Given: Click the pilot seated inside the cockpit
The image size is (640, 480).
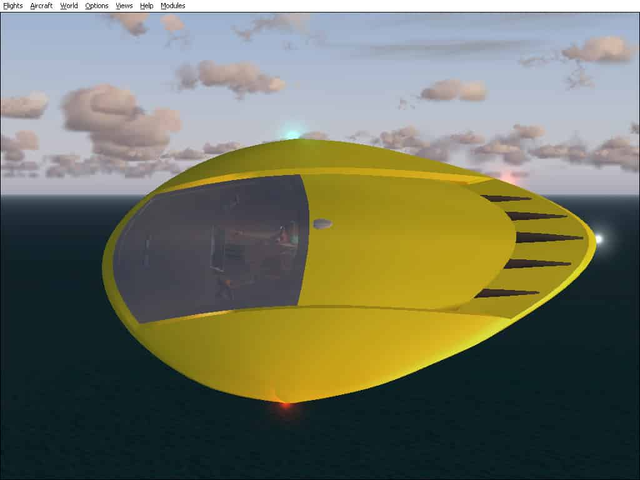Looking at the screenshot, I should point(284,239).
